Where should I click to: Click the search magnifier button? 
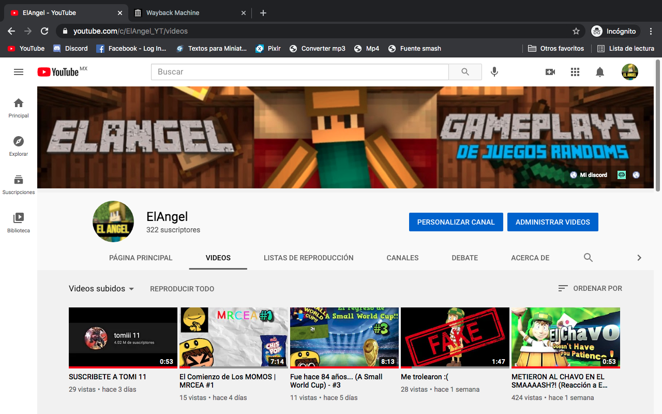[465, 72]
